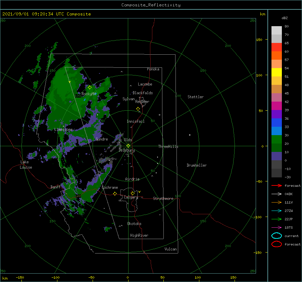Click the RedDeer city label
Screen dimensions: 302x282
click(x=142, y=102)
